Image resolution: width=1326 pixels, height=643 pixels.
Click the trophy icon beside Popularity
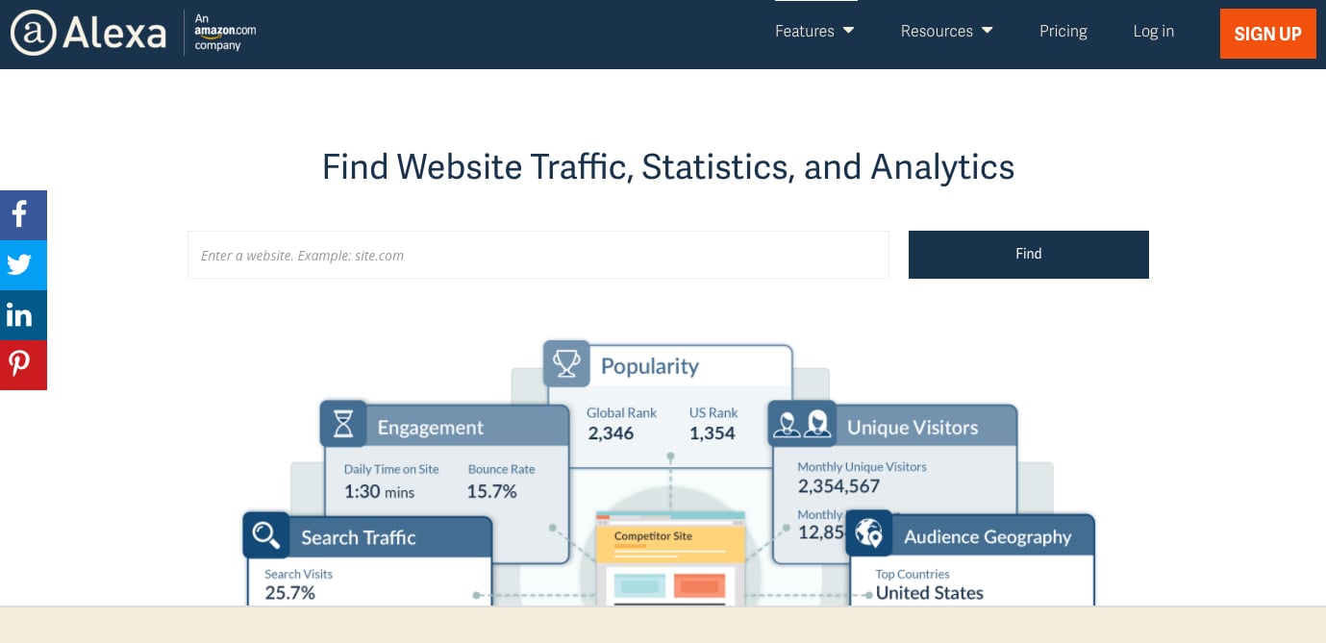tap(566, 363)
